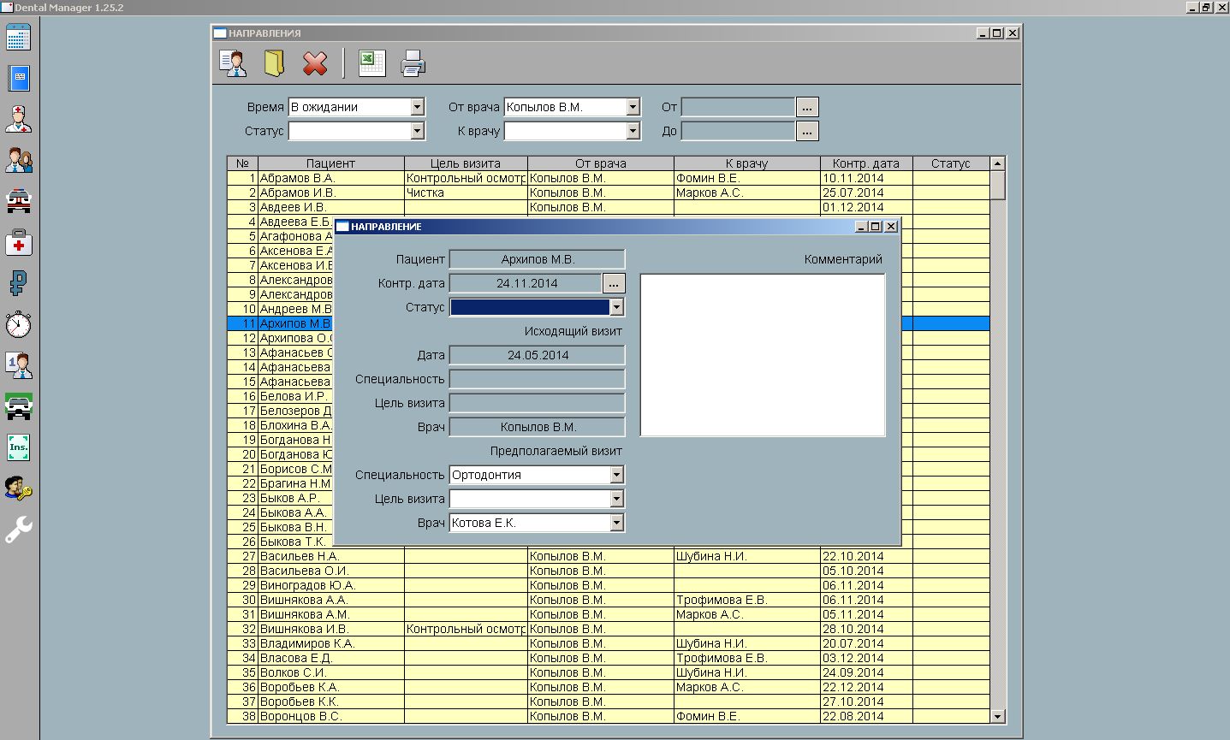Click the ... button beside the До field
Viewport: 1230px width, 740px height.
pyautogui.click(x=807, y=131)
